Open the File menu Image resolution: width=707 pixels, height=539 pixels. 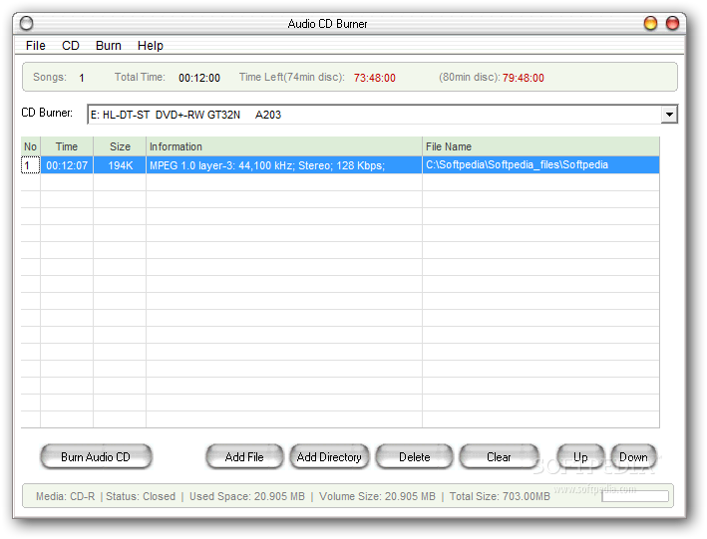35,46
